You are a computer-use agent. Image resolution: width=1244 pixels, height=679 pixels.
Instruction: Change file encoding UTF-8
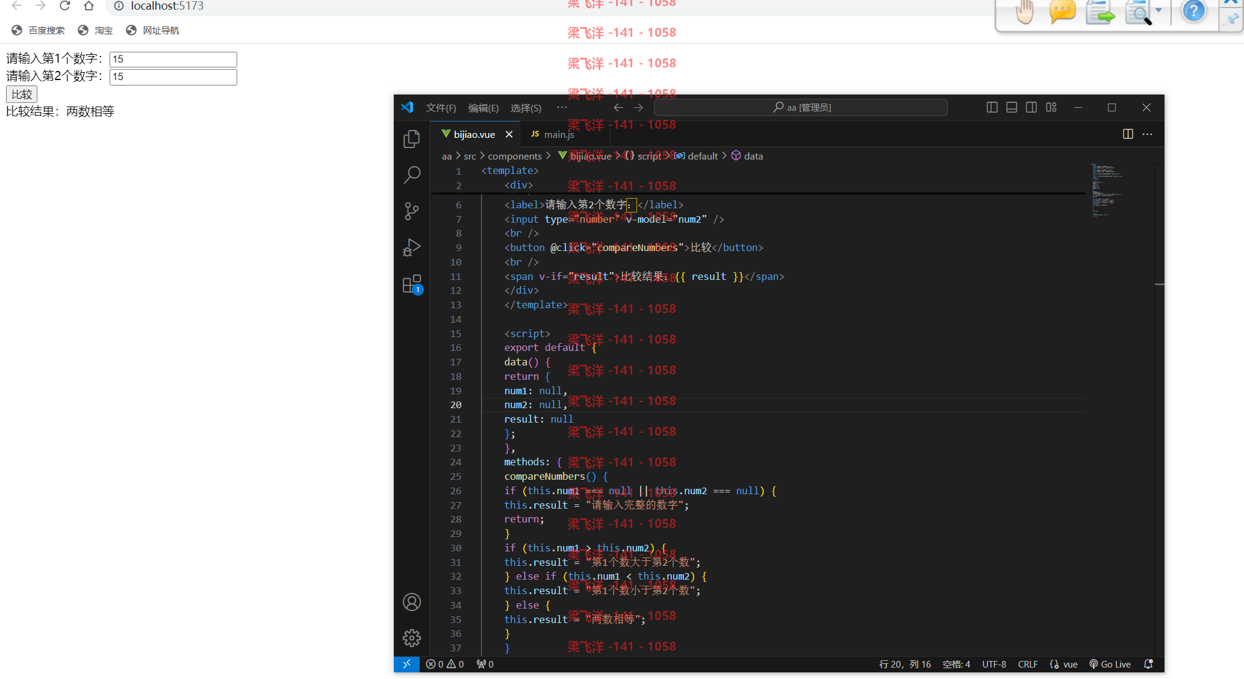point(994,664)
